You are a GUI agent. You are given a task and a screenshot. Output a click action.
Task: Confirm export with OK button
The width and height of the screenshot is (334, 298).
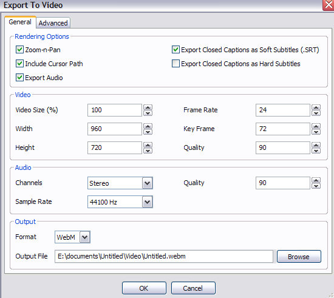pos(144,288)
